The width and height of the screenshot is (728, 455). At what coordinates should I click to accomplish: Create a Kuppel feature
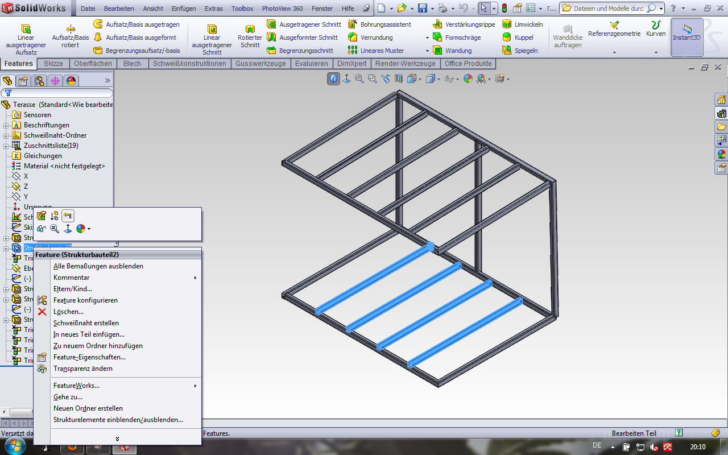(518, 38)
